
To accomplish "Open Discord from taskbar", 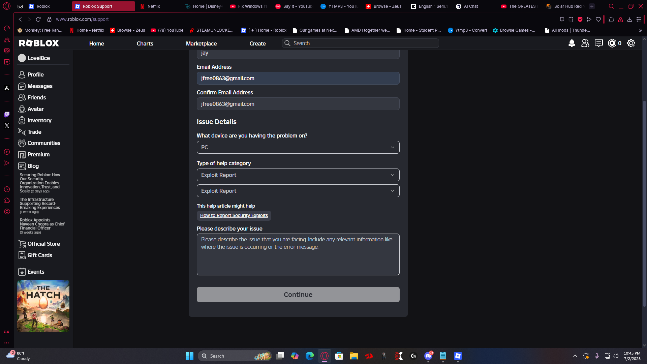I will pos(428,356).
